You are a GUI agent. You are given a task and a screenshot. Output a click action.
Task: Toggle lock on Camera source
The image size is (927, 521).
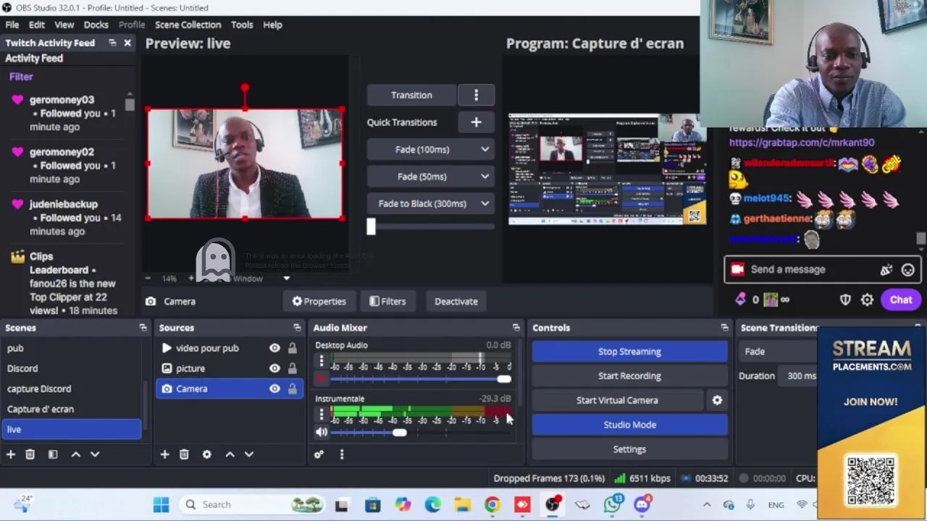[292, 389]
